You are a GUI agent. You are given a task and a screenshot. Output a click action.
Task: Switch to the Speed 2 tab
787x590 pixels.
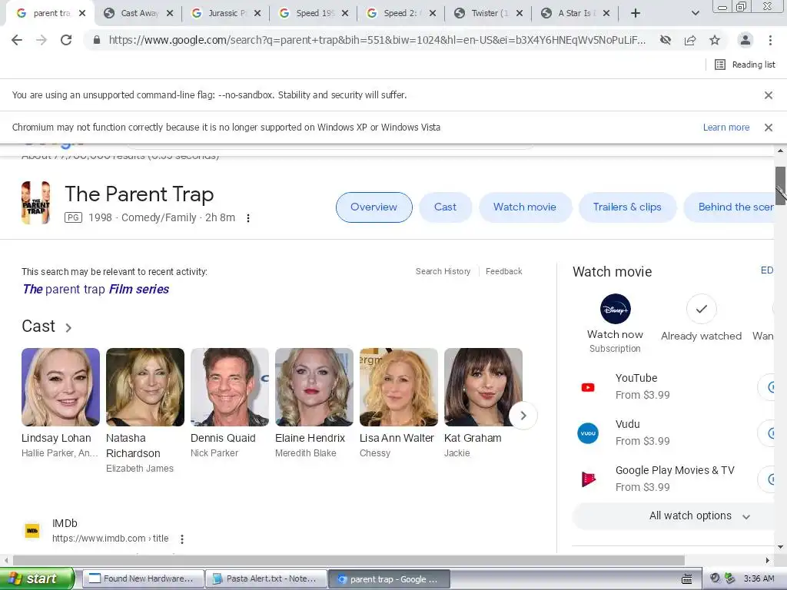(x=401, y=13)
